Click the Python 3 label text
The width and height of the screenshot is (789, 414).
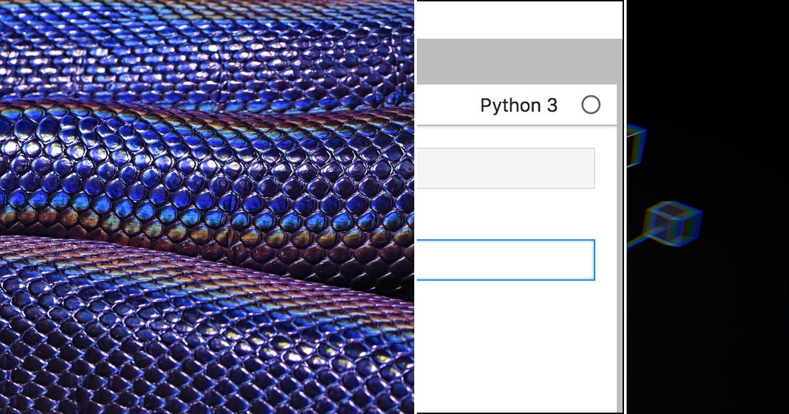(x=518, y=104)
